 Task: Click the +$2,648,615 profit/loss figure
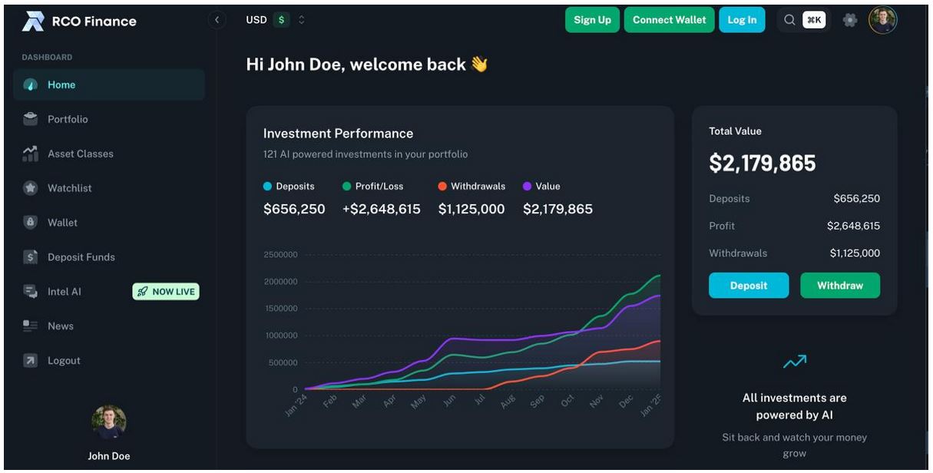pos(382,209)
